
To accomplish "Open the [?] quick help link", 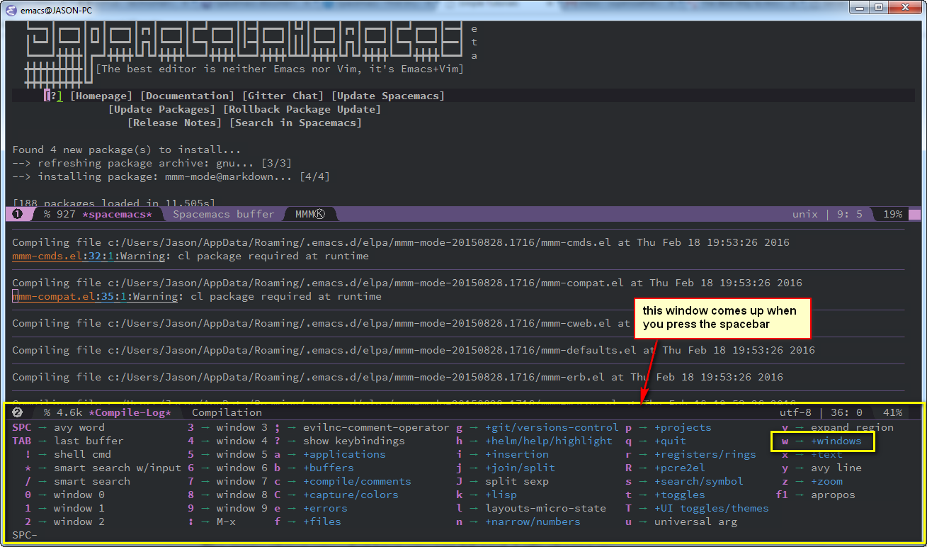I will click(53, 96).
